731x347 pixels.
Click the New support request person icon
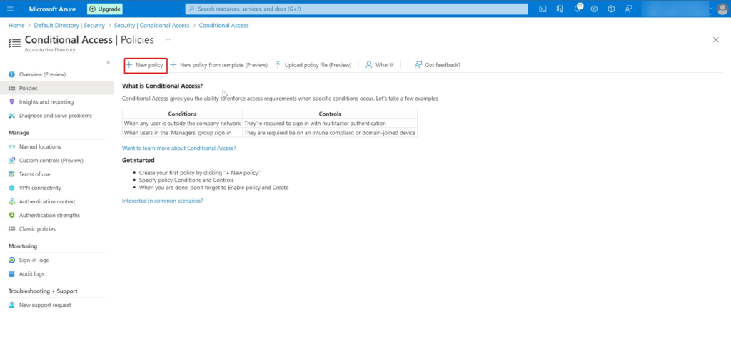pyautogui.click(x=11, y=305)
